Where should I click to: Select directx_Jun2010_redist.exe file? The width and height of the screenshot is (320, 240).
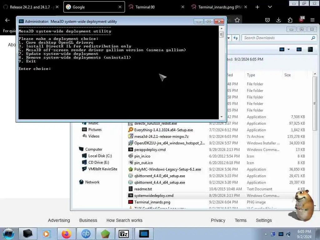coord(152,123)
